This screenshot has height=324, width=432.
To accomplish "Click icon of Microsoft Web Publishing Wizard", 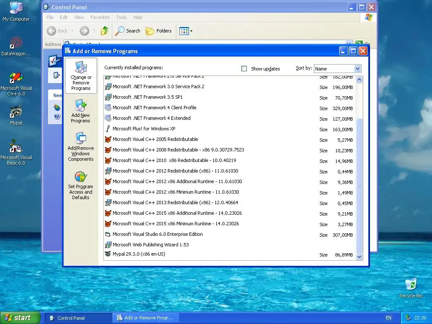I will point(108,245).
